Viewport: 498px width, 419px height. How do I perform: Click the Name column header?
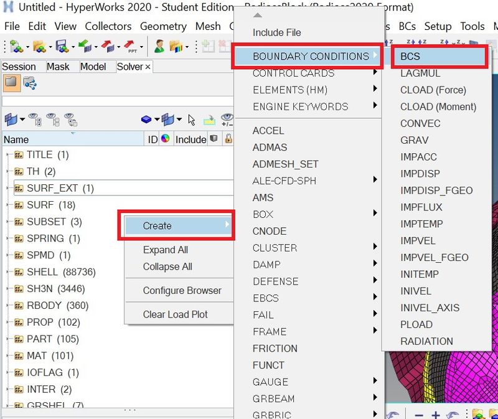click(16, 139)
